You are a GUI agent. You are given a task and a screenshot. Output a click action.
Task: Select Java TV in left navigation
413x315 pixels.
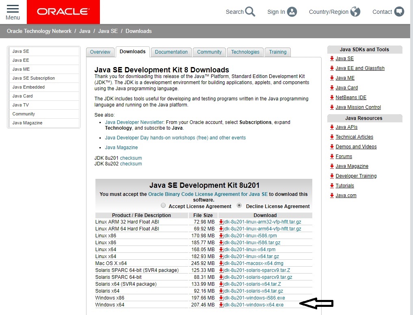44,105
